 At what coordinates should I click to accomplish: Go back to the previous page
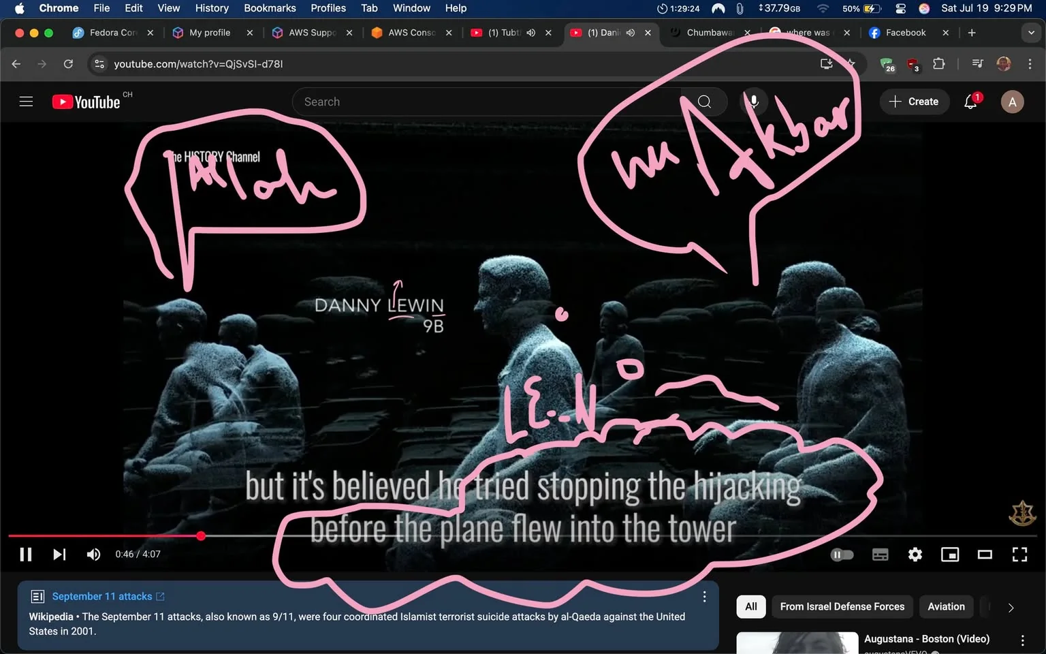coord(16,63)
